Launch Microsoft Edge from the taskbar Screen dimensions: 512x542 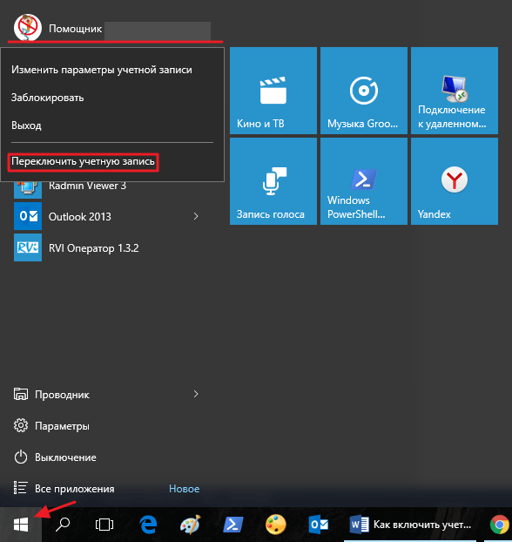click(148, 525)
